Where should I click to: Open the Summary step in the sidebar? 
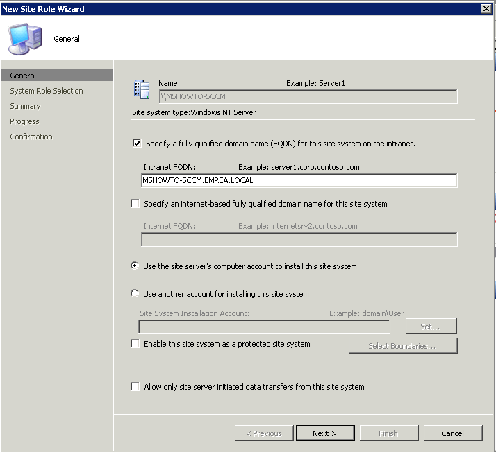pyautogui.click(x=25, y=106)
